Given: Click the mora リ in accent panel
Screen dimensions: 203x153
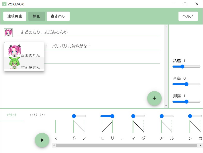Looking at the screenshot, I should click(x=113, y=138).
